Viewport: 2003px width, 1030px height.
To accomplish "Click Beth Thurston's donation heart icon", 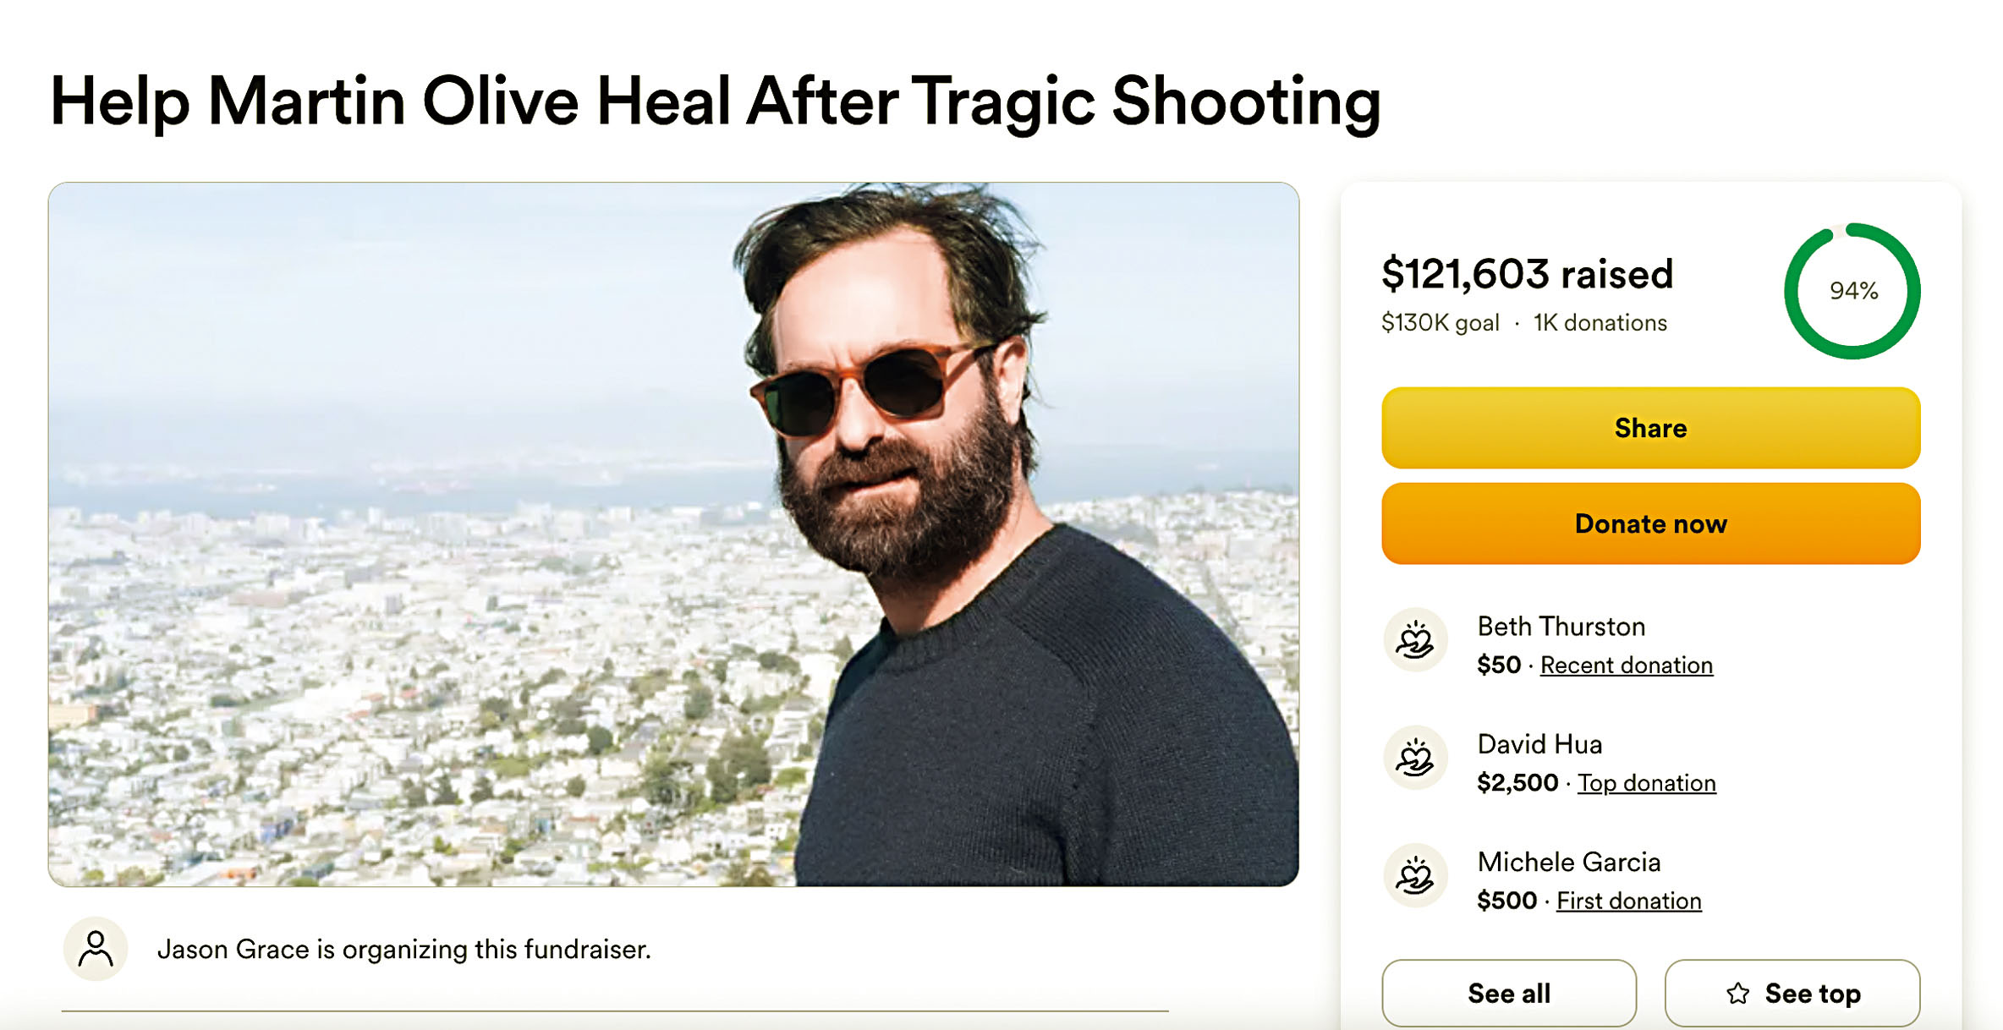I will click(1414, 640).
